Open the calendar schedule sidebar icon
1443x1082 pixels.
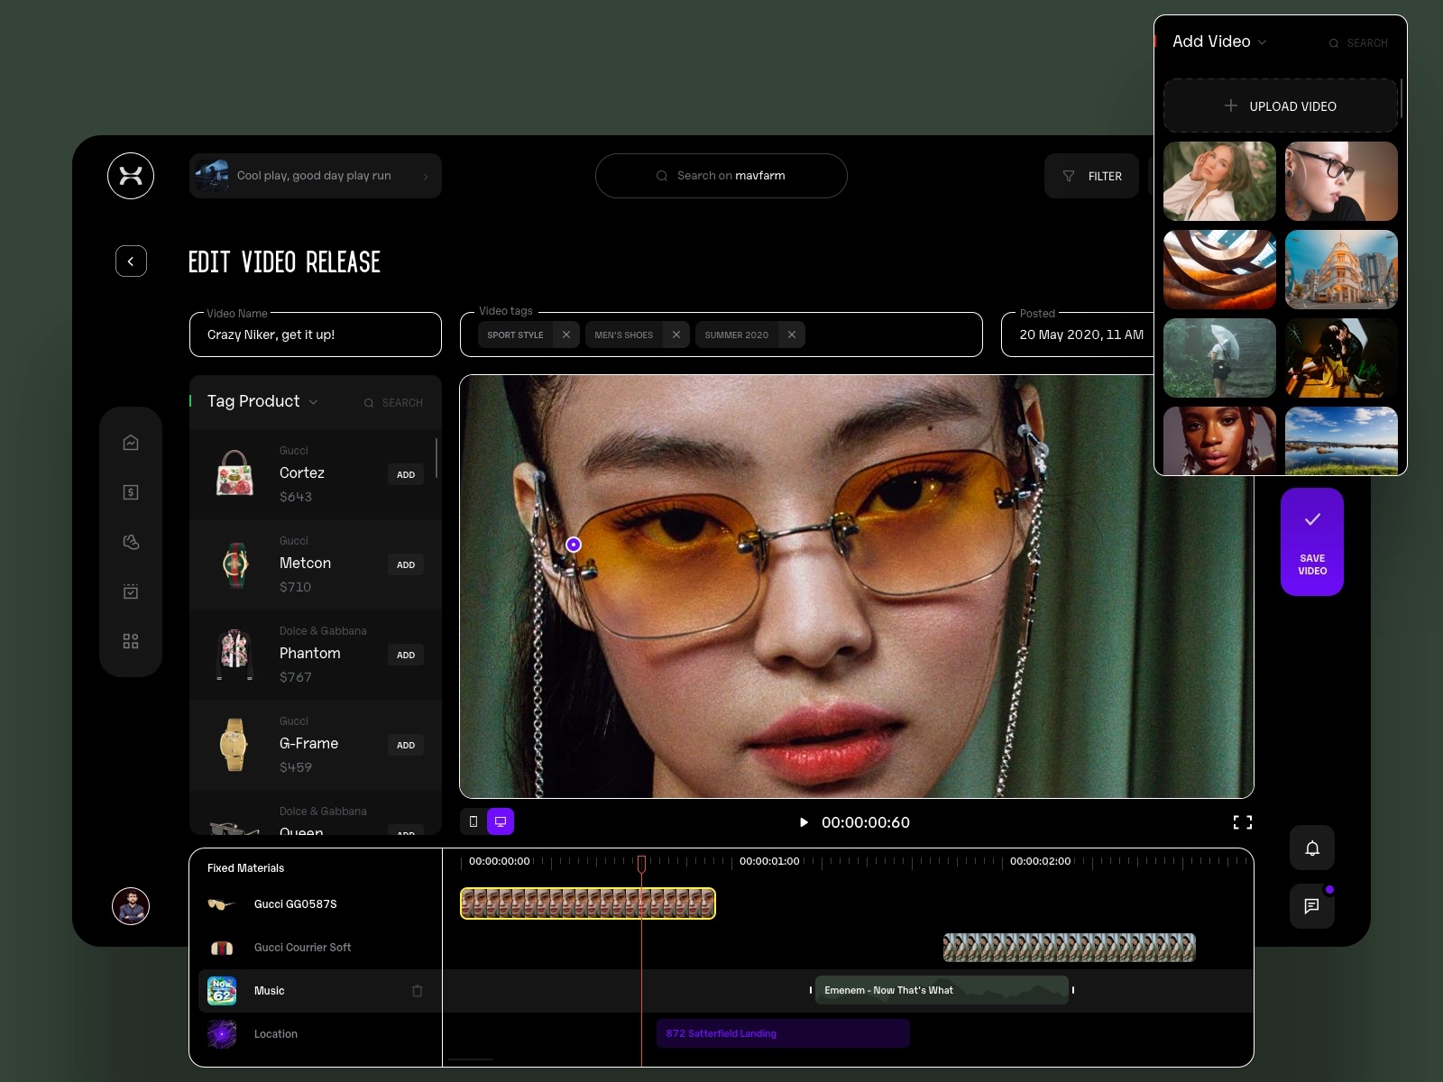tap(131, 591)
